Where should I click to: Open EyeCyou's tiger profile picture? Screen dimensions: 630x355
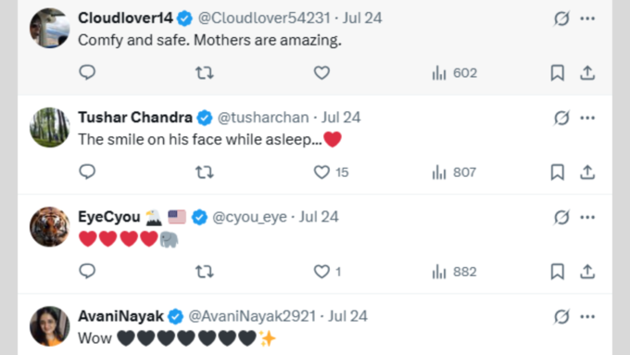[x=50, y=227]
